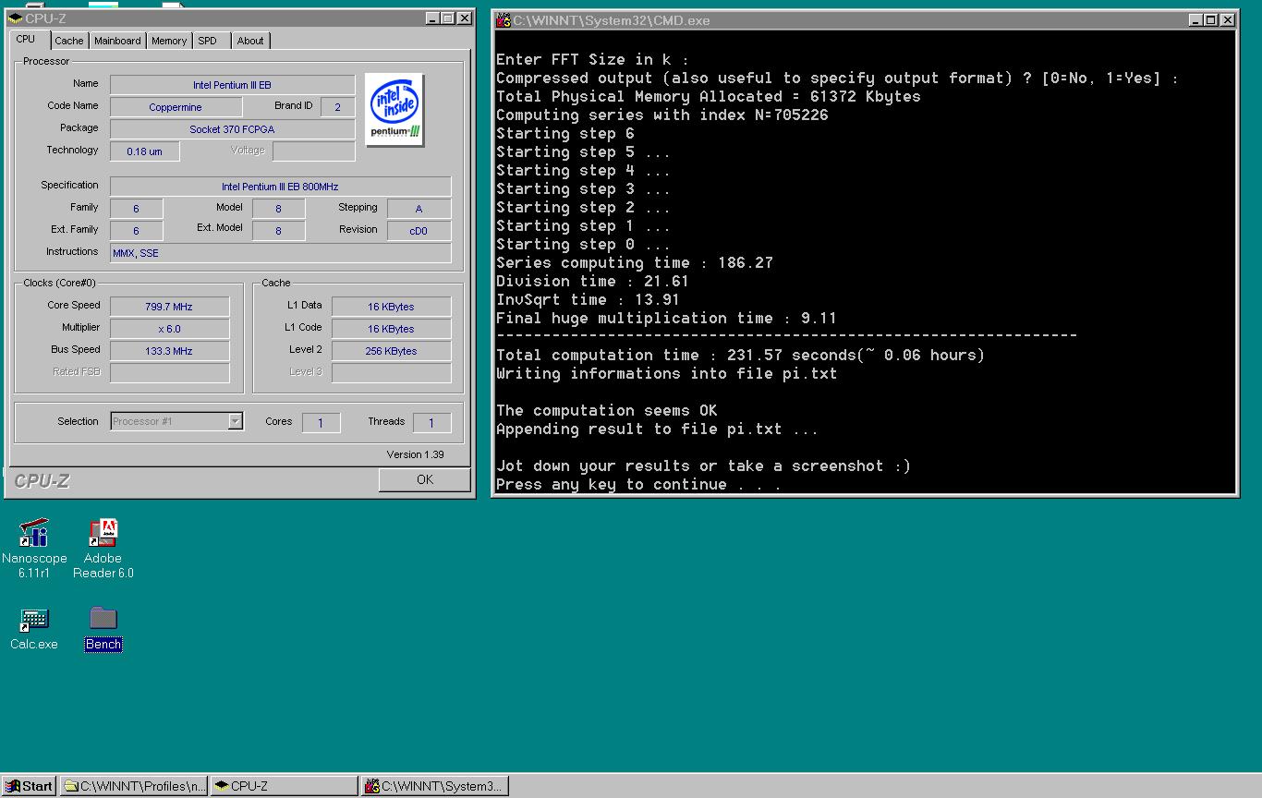Click the Final huge multiplication time line
Screen dimensions: 1262x798
coord(666,318)
